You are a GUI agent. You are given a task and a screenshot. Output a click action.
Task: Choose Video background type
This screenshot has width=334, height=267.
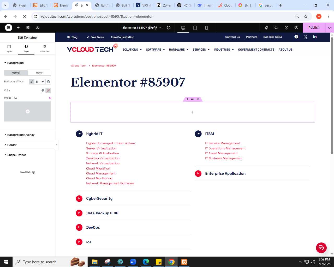click(43, 82)
